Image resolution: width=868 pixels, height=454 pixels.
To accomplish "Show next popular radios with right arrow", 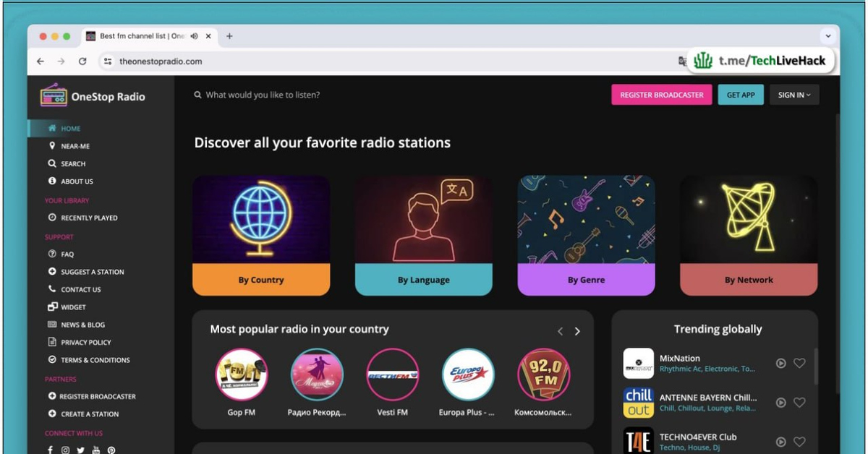I will click(577, 331).
